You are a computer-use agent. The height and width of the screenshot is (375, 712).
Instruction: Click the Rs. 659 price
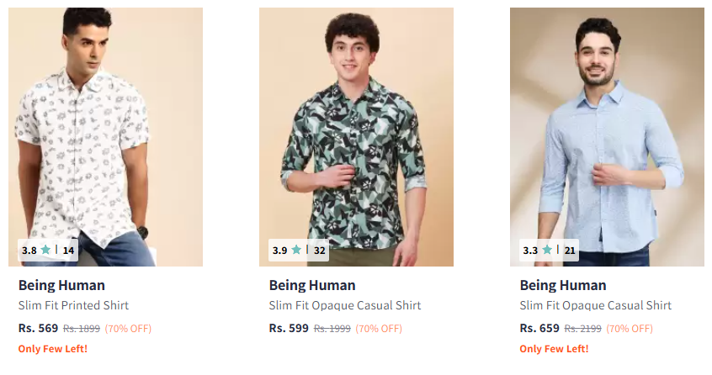click(x=539, y=328)
